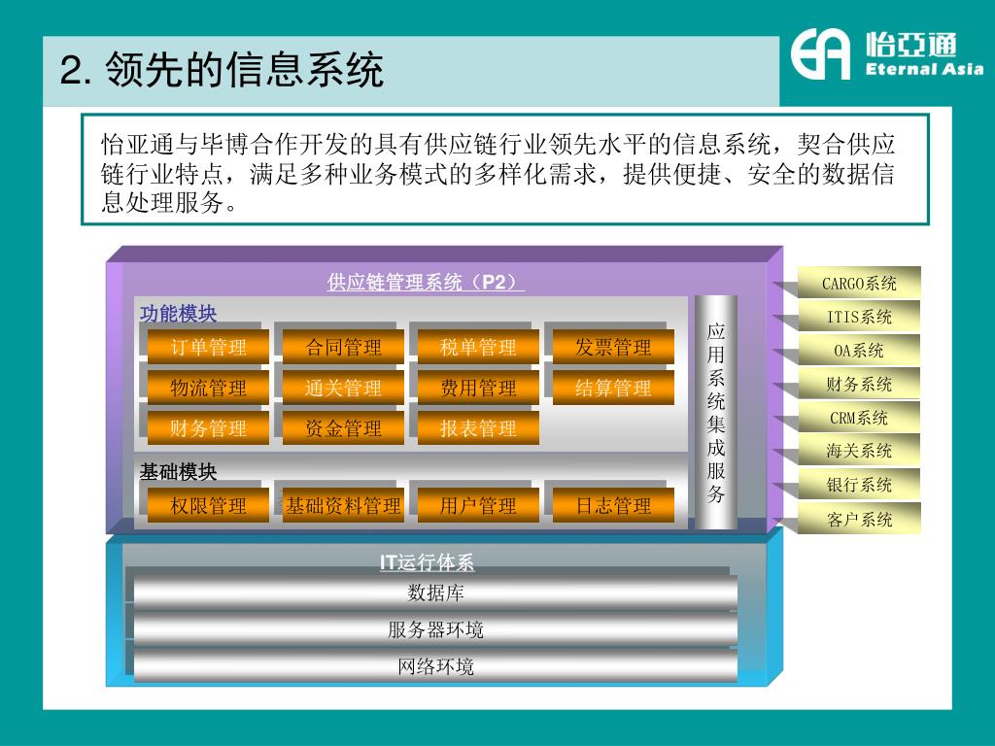Select the 报表管理 module box

(x=478, y=428)
